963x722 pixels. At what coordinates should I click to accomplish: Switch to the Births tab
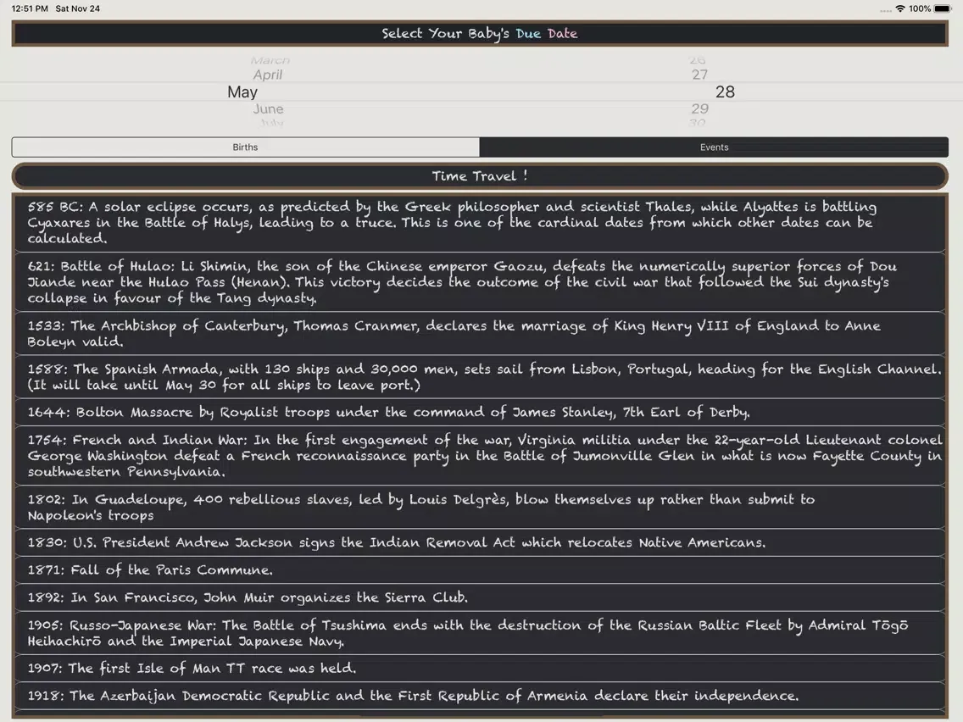246,147
